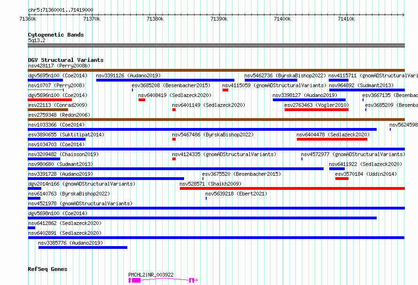Viewport: 418px width, 285px height.
Task: Select esv3685209 variant label
Action: pyautogui.click(x=391, y=105)
